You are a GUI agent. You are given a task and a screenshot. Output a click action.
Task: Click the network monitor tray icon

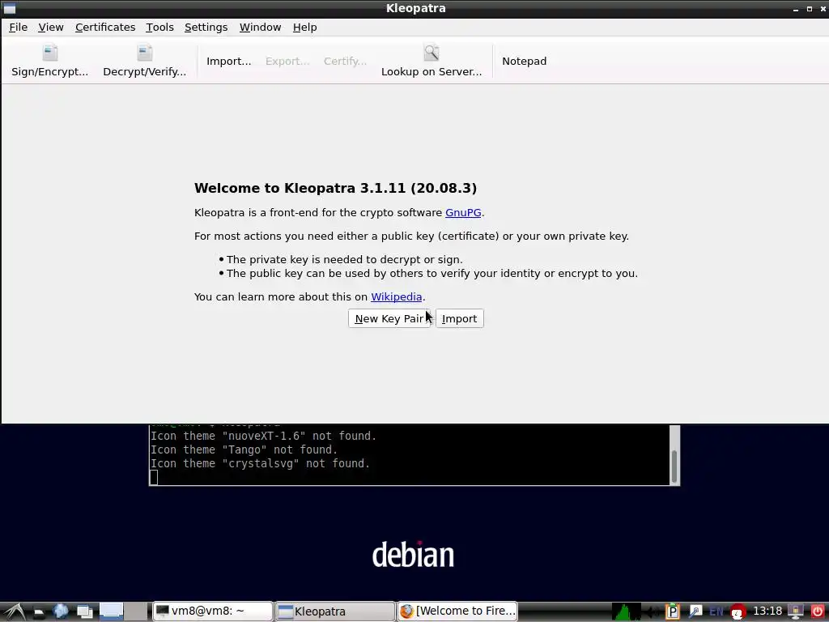click(x=796, y=611)
